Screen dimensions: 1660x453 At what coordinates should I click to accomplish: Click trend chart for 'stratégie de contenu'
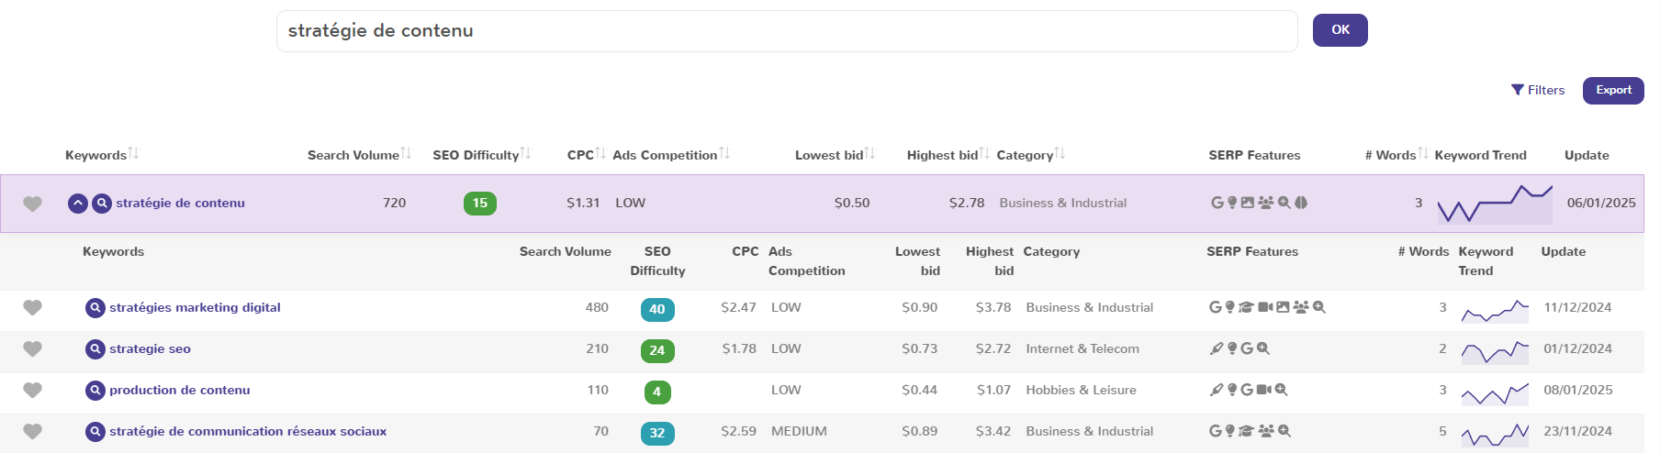[x=1495, y=204]
